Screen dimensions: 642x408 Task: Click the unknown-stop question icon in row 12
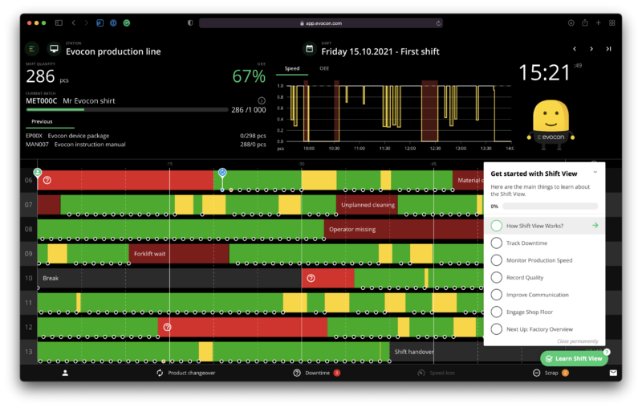click(167, 327)
